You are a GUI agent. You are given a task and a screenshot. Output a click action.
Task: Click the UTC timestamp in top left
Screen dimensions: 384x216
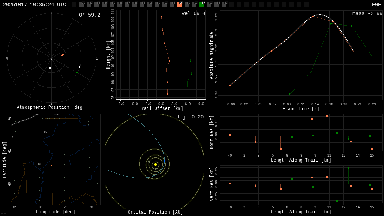pyautogui.click(x=34, y=4)
